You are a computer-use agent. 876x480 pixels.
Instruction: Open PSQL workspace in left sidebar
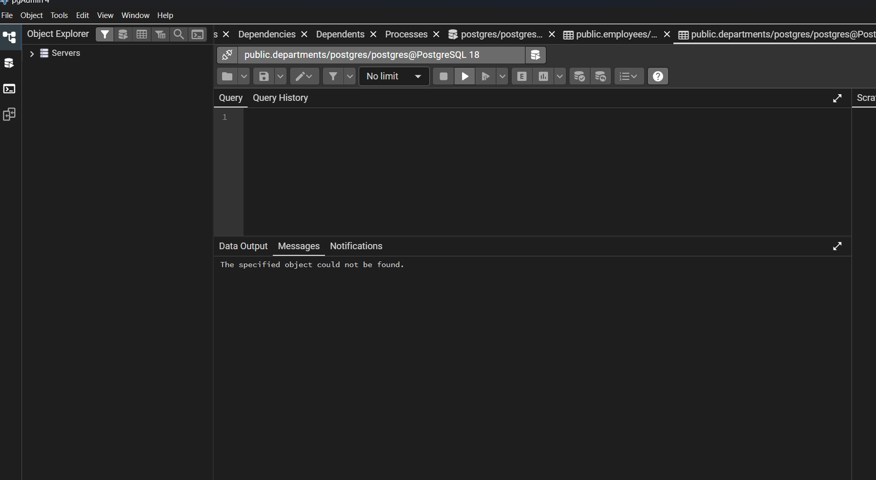click(9, 89)
